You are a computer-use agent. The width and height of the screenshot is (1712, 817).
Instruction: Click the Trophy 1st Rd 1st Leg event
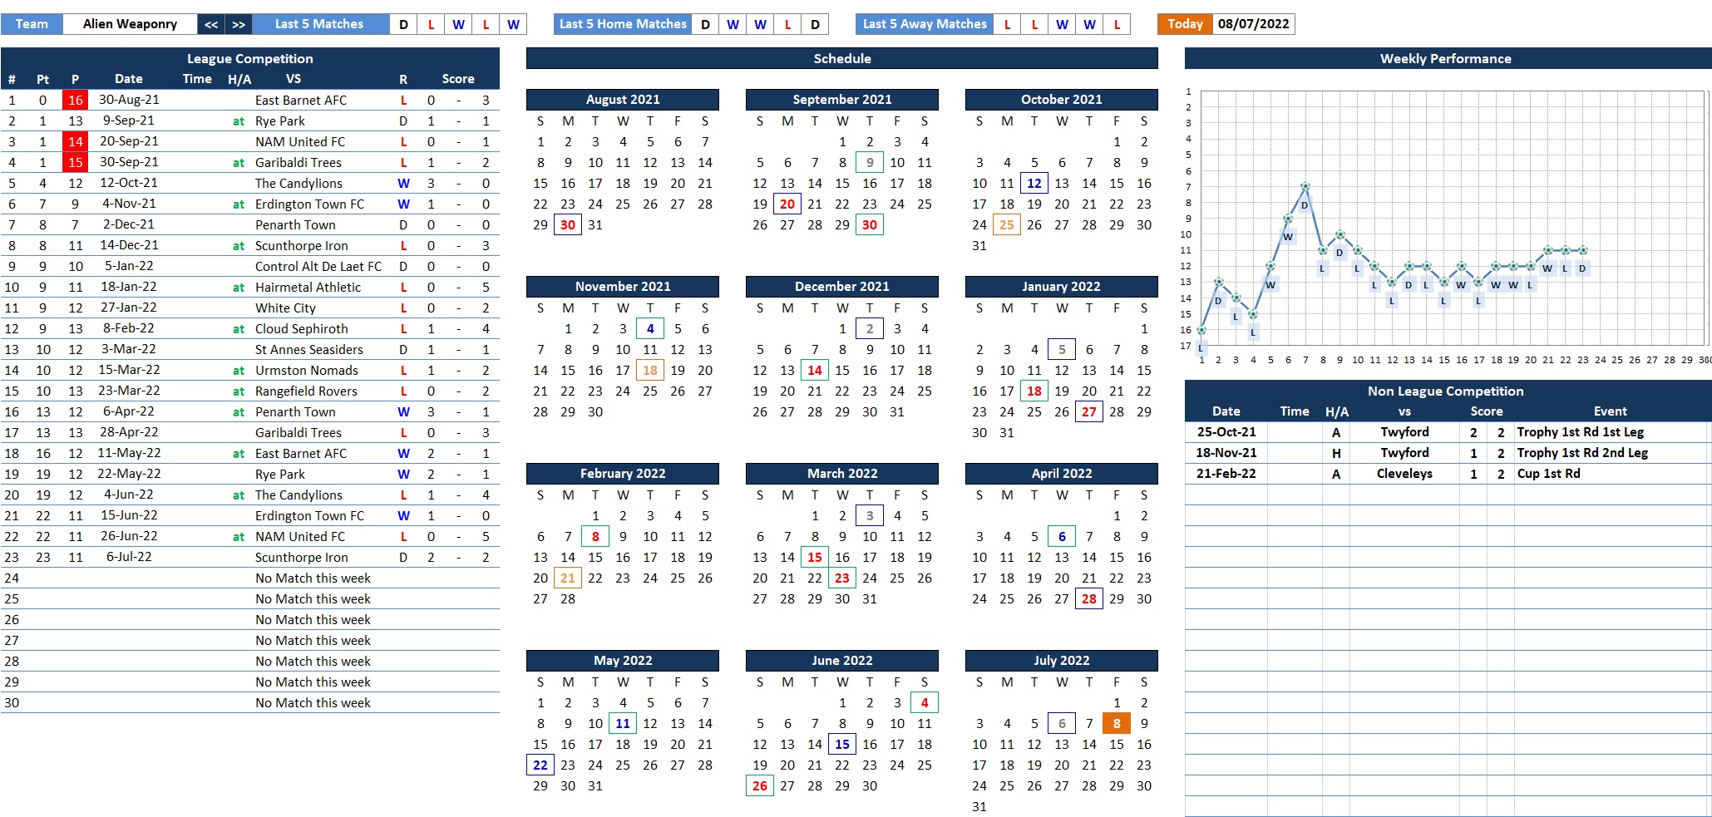[x=1580, y=432]
